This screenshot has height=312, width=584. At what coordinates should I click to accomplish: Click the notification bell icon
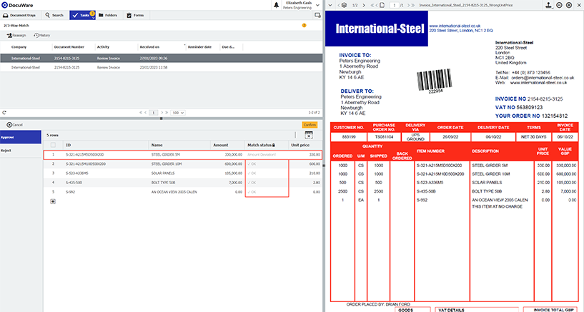pyautogui.click(x=277, y=5)
